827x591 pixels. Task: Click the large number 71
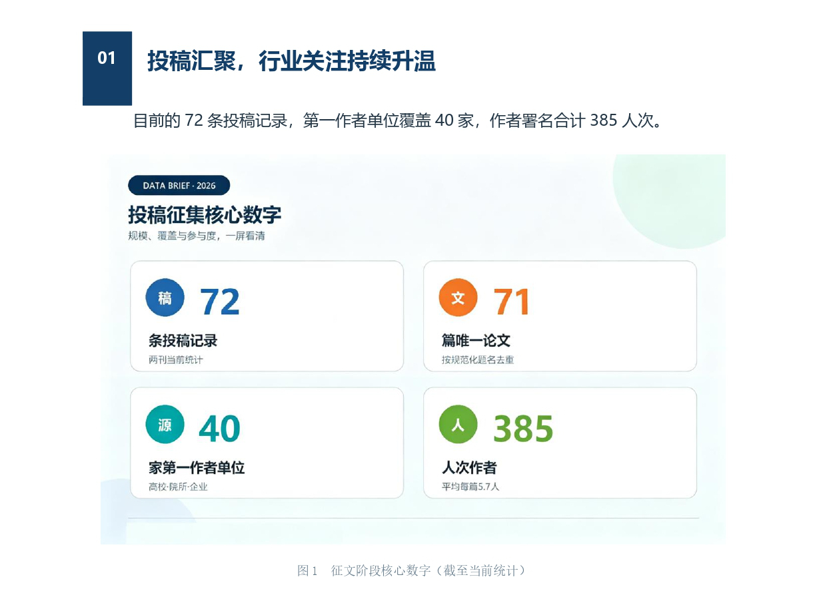tap(512, 301)
